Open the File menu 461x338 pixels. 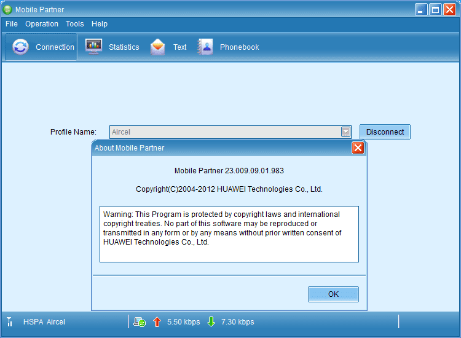tap(12, 24)
